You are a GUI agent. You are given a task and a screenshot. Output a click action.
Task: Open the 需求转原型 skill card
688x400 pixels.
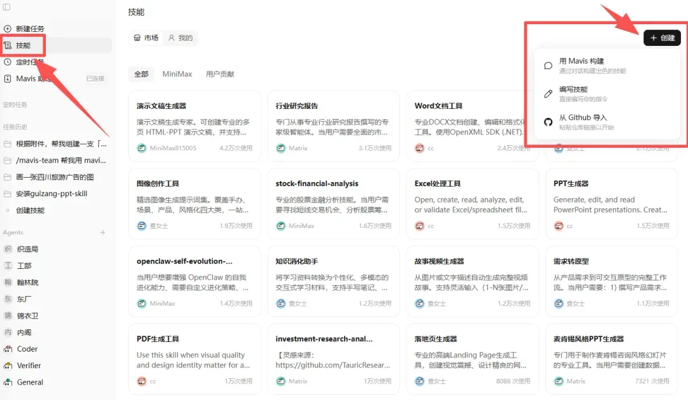tap(612, 282)
